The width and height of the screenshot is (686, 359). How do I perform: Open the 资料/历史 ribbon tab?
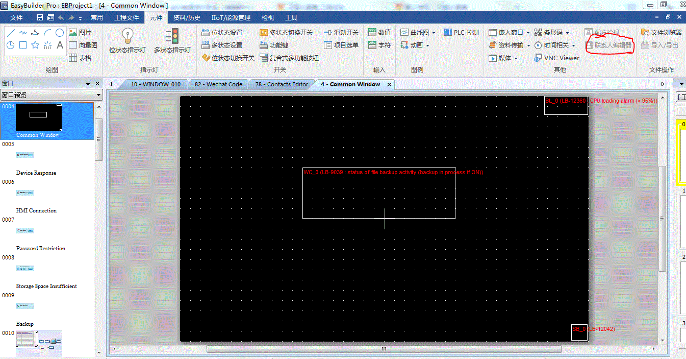click(x=187, y=17)
